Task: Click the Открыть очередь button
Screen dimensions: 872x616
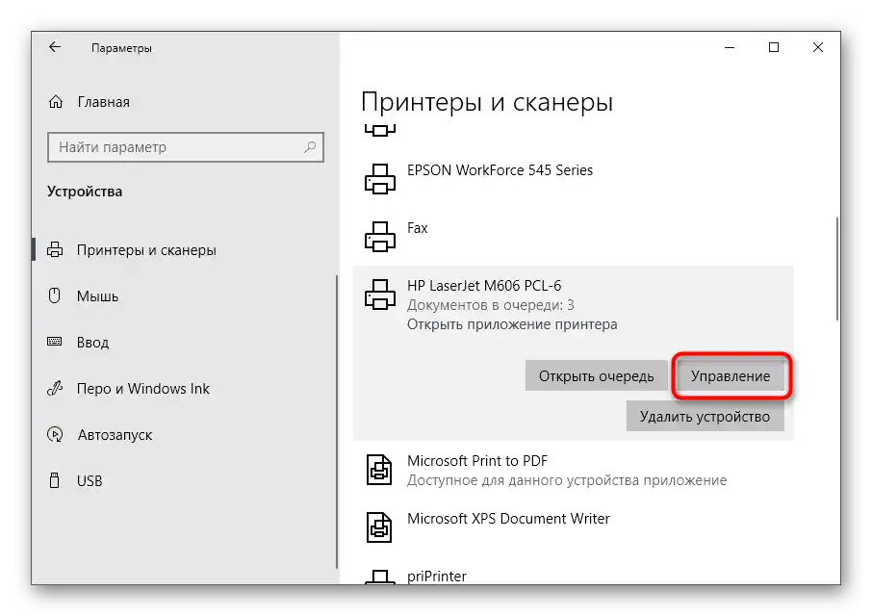Action: [x=596, y=375]
